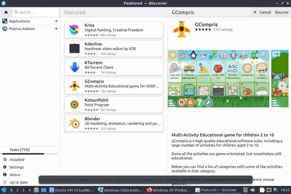Click the large GCompris airplane logo
The image size is (291, 194).
(181, 30)
